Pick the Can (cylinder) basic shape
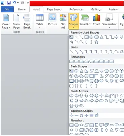 tap(122, 76)
